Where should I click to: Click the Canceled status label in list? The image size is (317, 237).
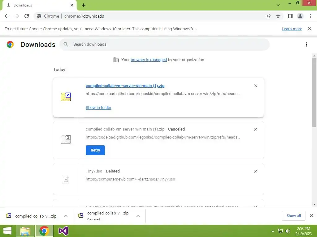[x=176, y=129]
